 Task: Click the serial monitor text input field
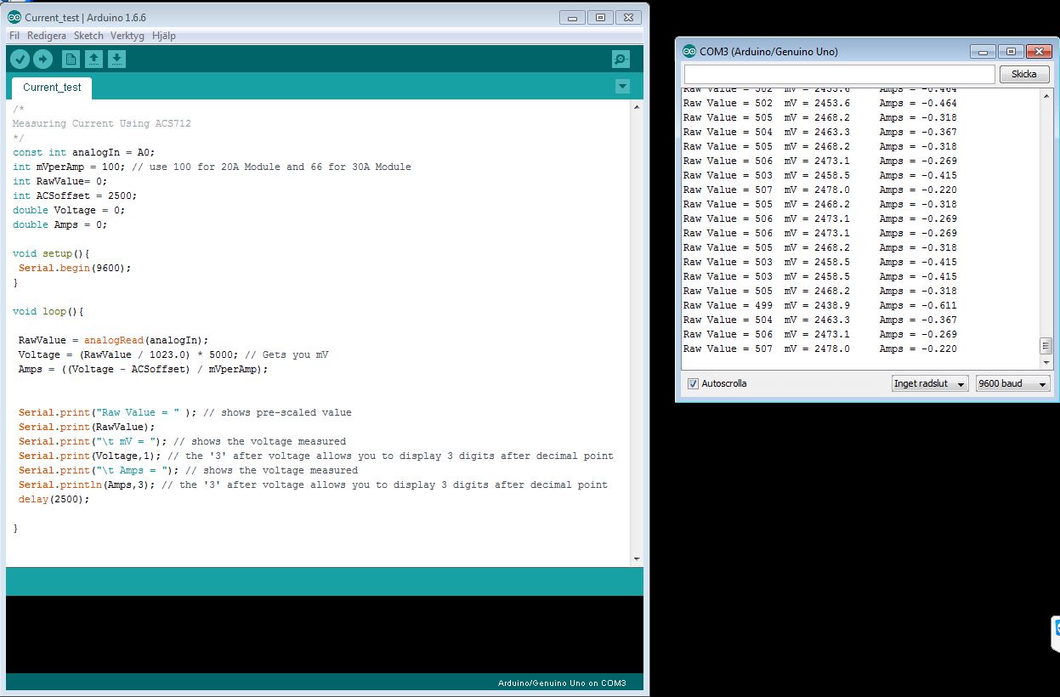[839, 75]
